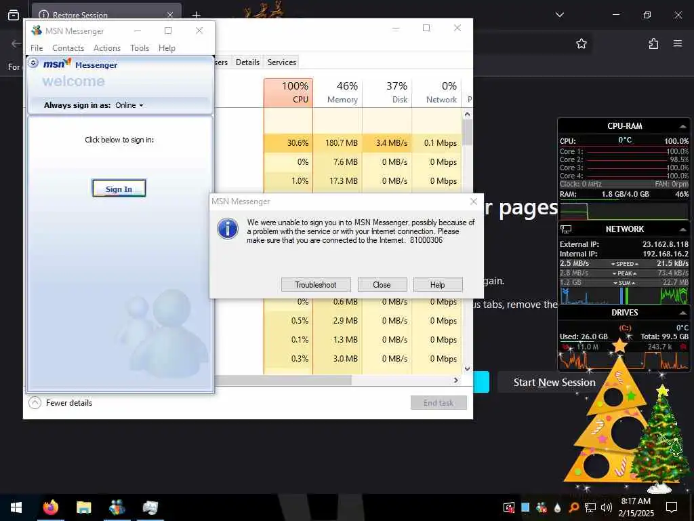
Task: Open the volume control tray icon
Action: click(607, 507)
